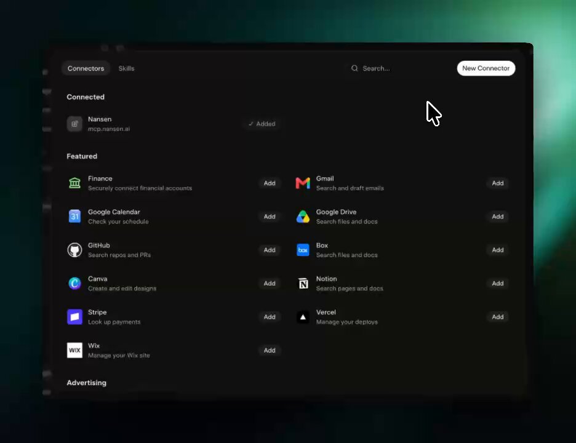
Task: Click the Gmail logo icon
Action: point(303,183)
